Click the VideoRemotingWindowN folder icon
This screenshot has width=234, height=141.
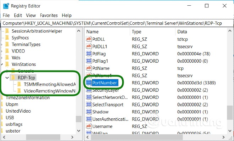[x=19, y=91]
